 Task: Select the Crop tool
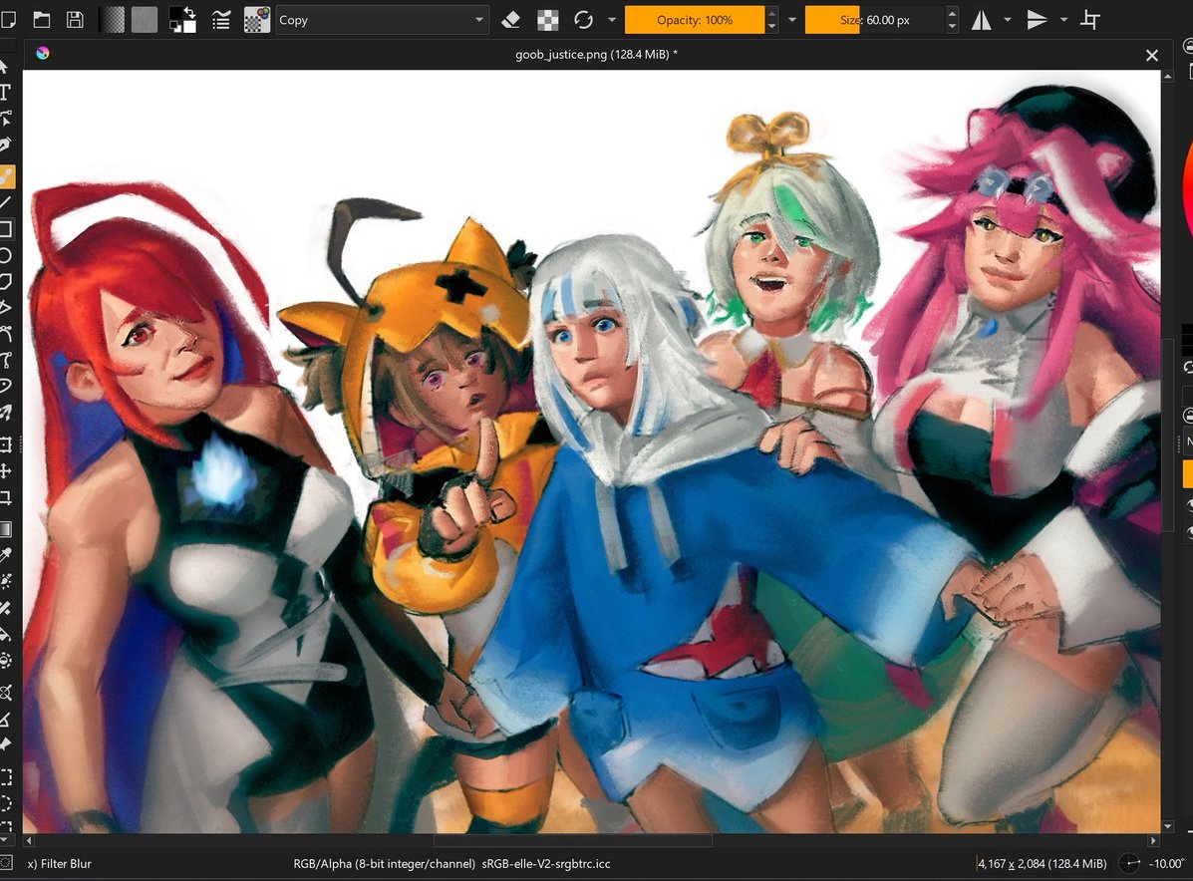click(5, 498)
